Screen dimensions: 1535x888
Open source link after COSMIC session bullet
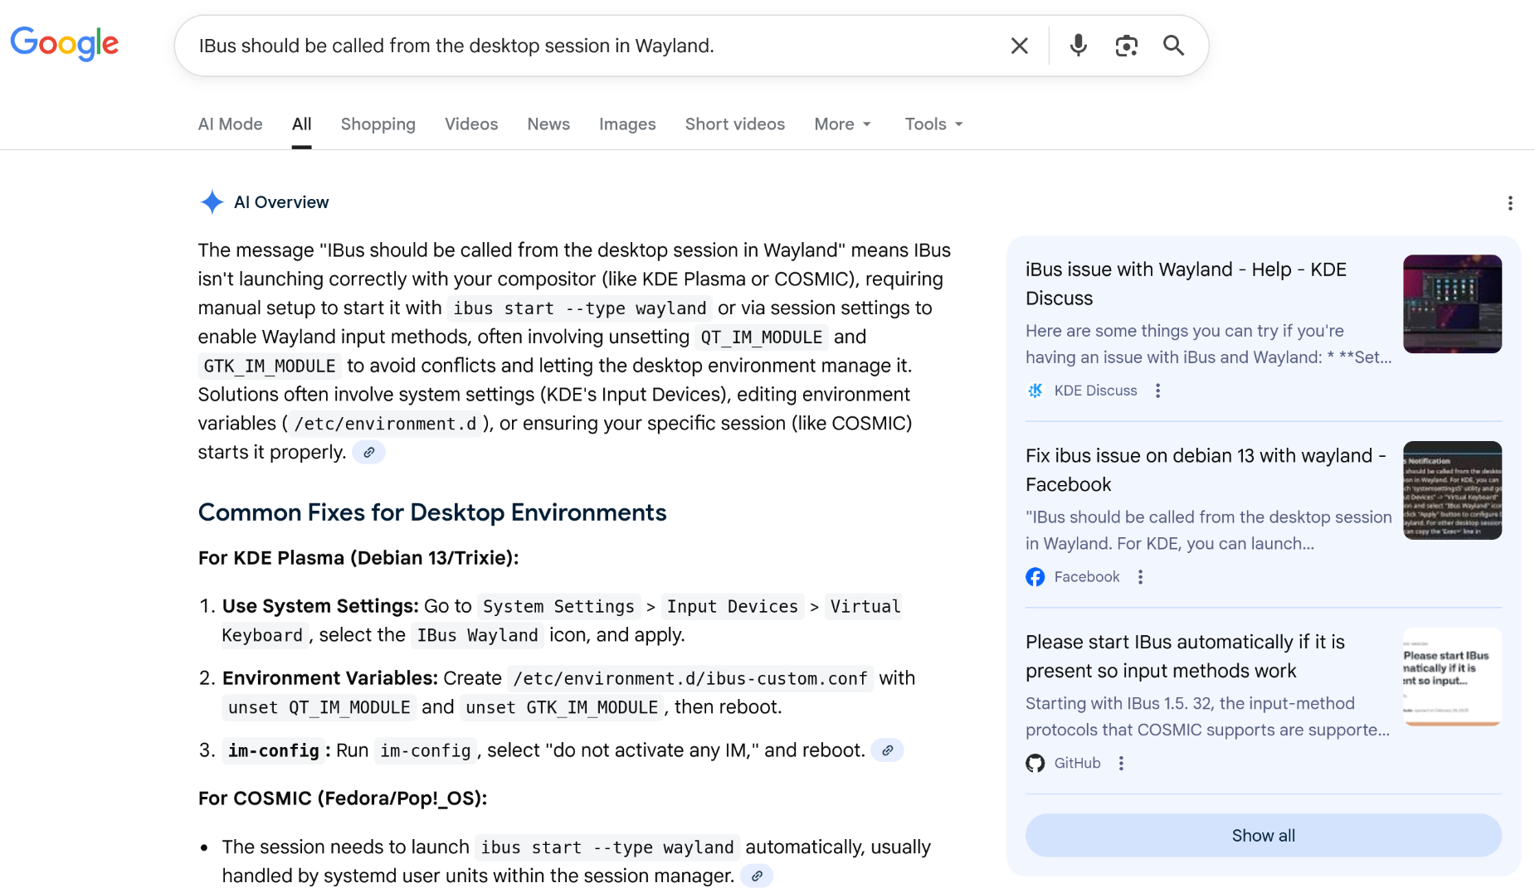(x=757, y=876)
